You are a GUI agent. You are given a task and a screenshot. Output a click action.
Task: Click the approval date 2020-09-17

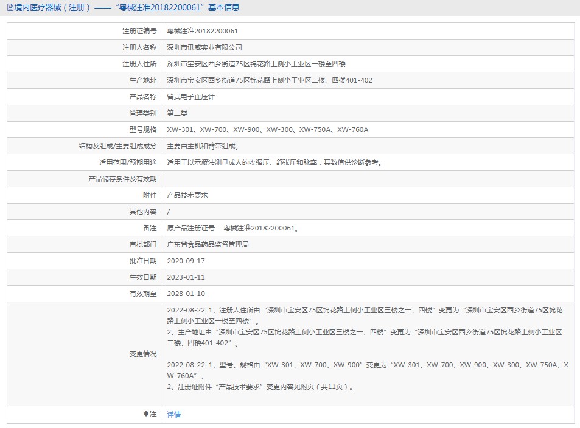(x=186, y=261)
